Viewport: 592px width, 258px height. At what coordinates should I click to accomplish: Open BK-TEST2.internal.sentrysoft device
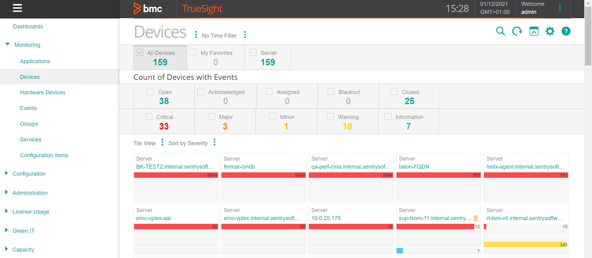coord(175,167)
